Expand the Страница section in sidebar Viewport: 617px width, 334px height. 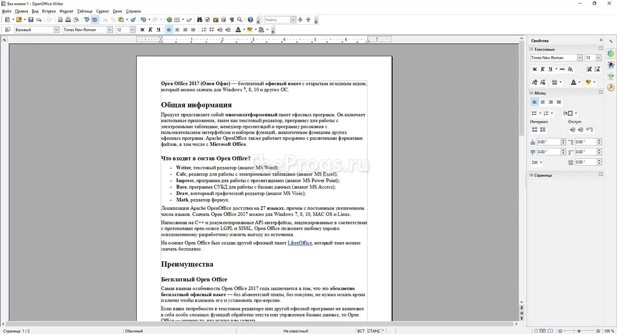point(532,175)
